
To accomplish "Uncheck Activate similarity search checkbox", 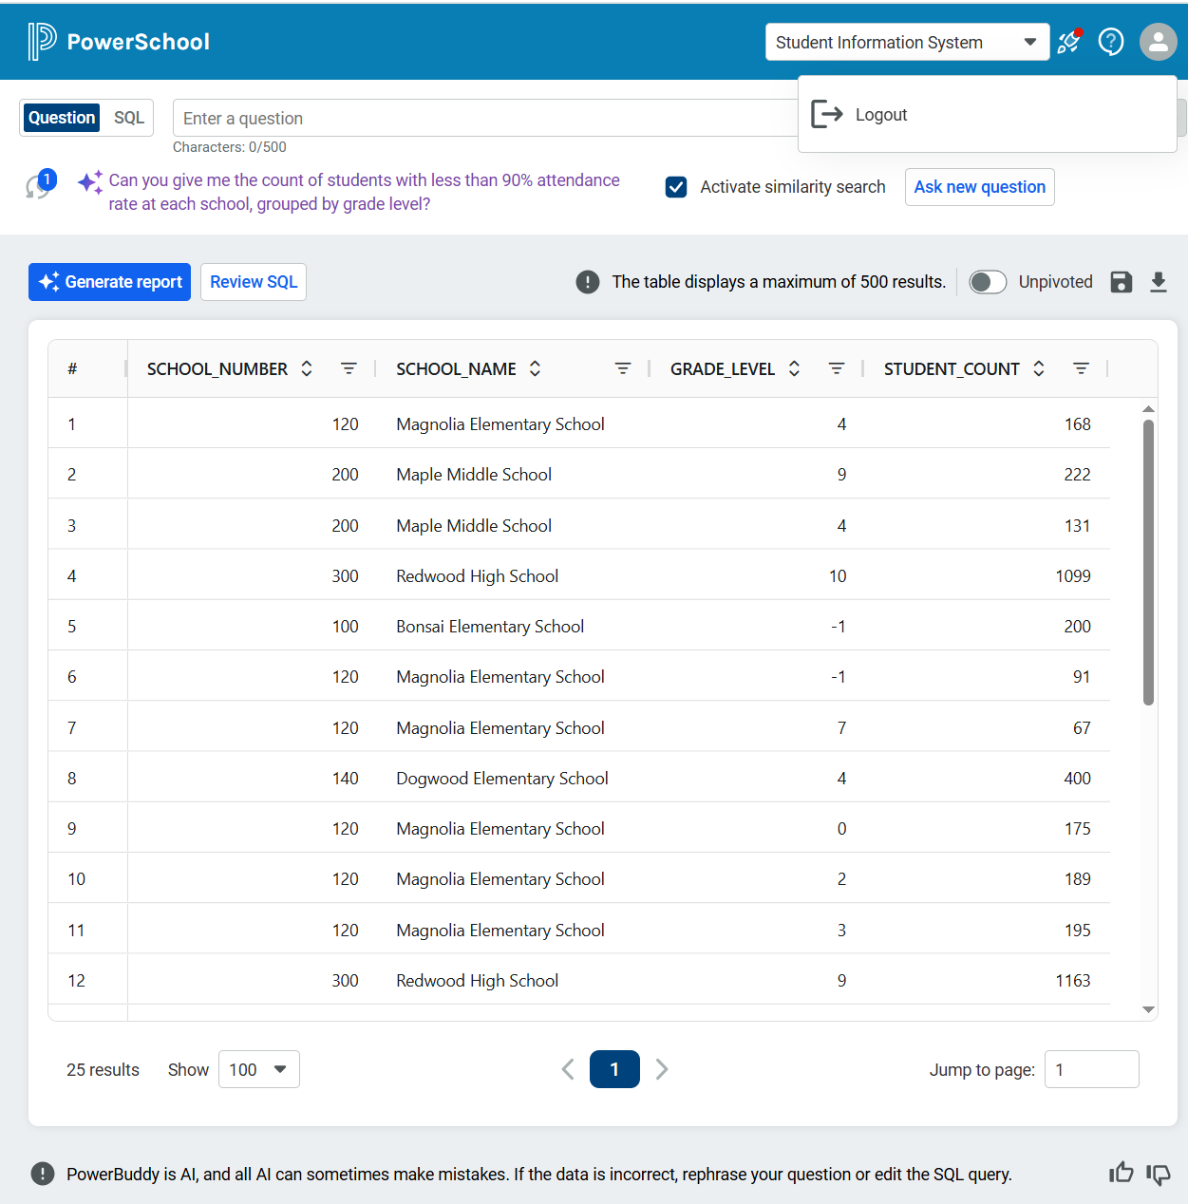I will pyautogui.click(x=676, y=187).
